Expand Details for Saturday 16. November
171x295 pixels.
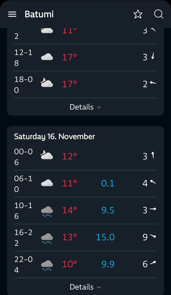(85, 287)
